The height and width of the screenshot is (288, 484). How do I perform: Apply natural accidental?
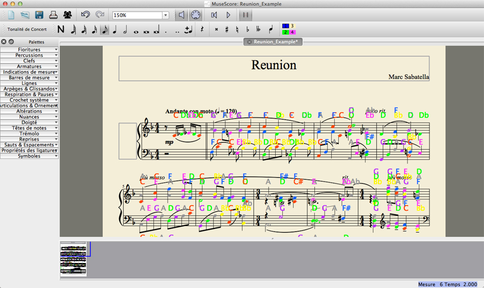(x=237, y=30)
